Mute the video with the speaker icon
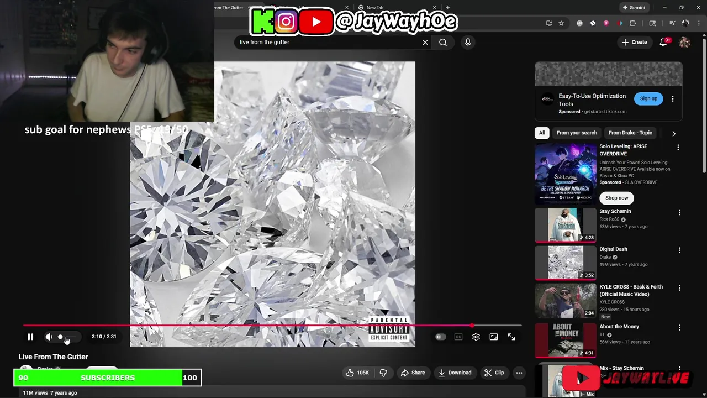707x398 pixels. click(x=49, y=337)
